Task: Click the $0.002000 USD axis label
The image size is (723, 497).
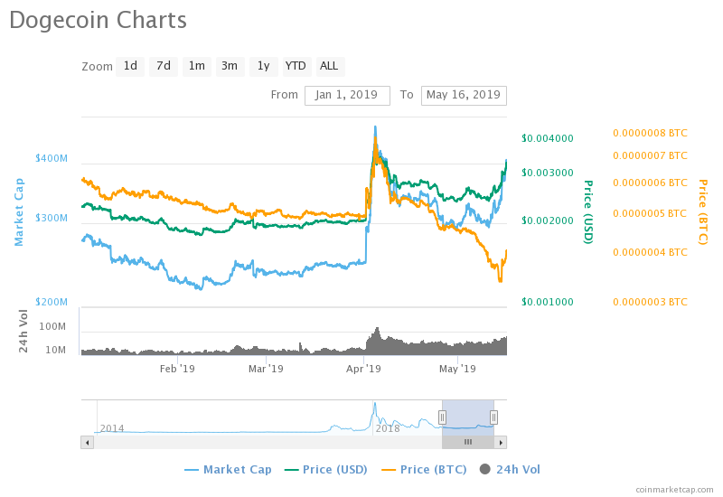Action: click(x=548, y=220)
